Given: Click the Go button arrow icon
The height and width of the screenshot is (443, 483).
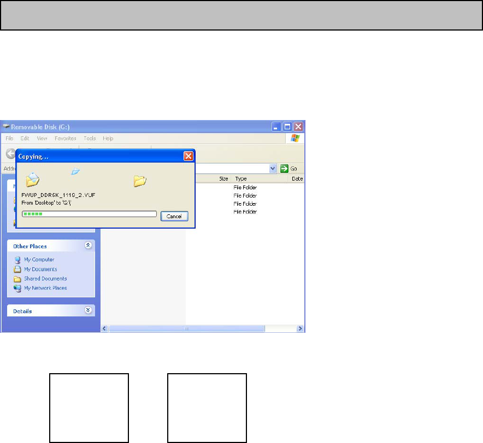Looking at the screenshot, I should pos(284,169).
